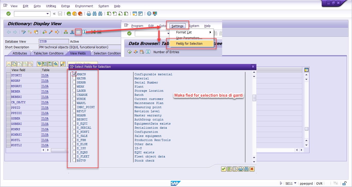Confirm the dialog with green checkmark button
Viewport: 352px width, 187px height.
pos(224,169)
